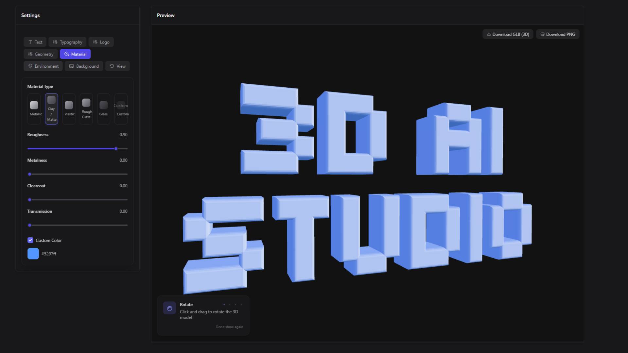Click the Metalness slider track

78,174
